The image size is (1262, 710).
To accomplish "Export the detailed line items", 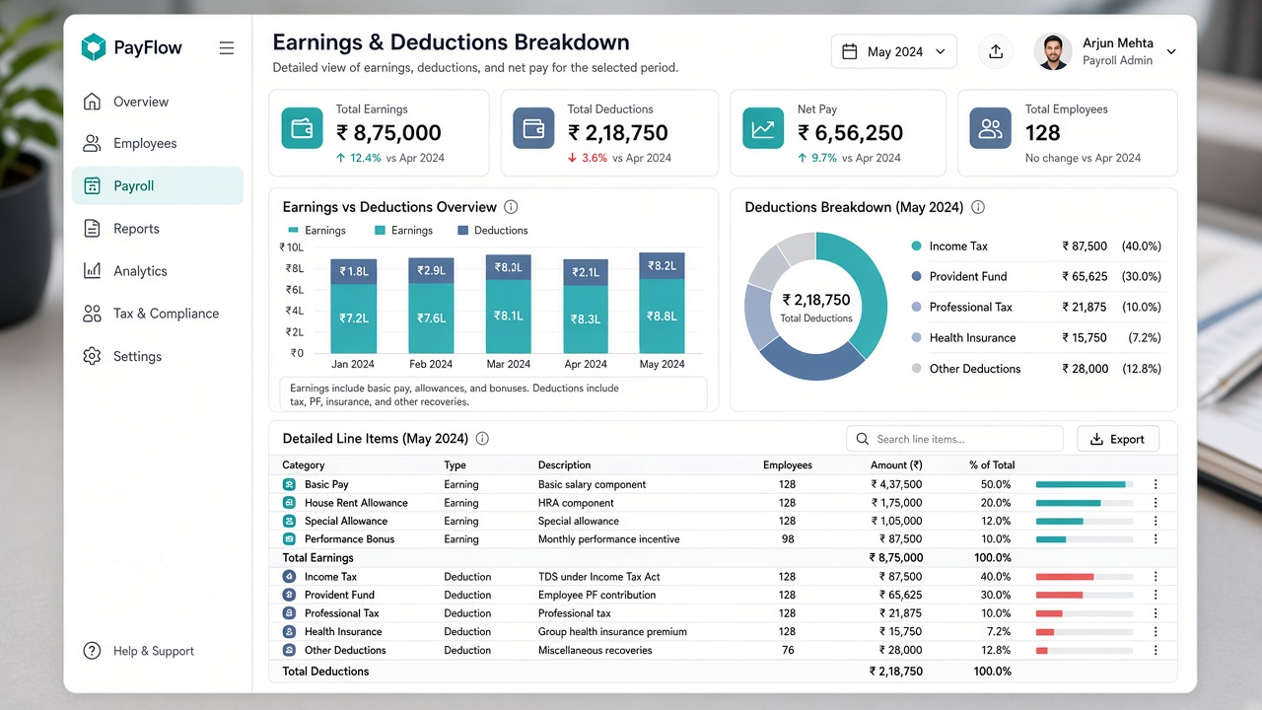I will coord(1118,439).
